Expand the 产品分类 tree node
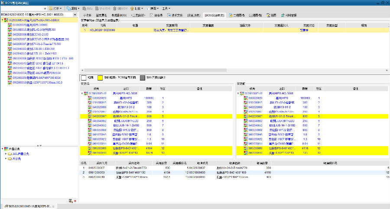The image size is (390, 209). point(2,149)
